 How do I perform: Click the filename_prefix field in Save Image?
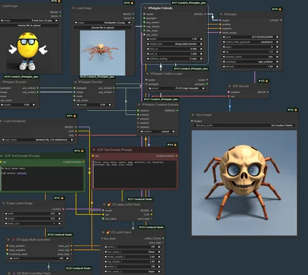244,125
